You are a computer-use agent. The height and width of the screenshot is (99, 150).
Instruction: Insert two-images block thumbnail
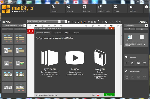pyautogui.click(x=8, y=87)
